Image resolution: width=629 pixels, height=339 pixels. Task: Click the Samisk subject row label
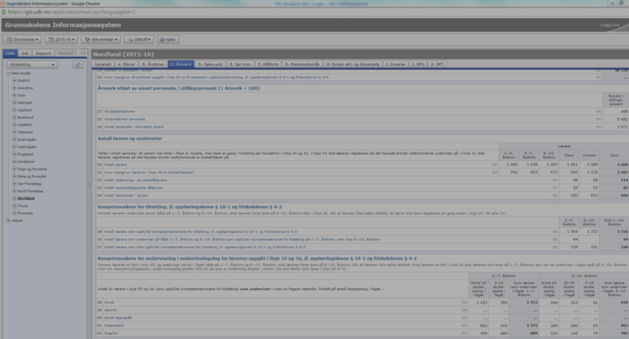pos(111,310)
